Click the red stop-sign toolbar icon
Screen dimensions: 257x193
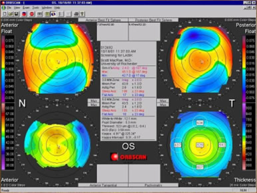click(x=32, y=14)
